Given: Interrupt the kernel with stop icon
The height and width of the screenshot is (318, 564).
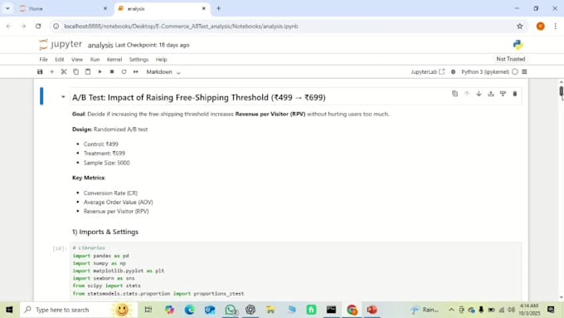Looking at the screenshot, I should coord(112,72).
